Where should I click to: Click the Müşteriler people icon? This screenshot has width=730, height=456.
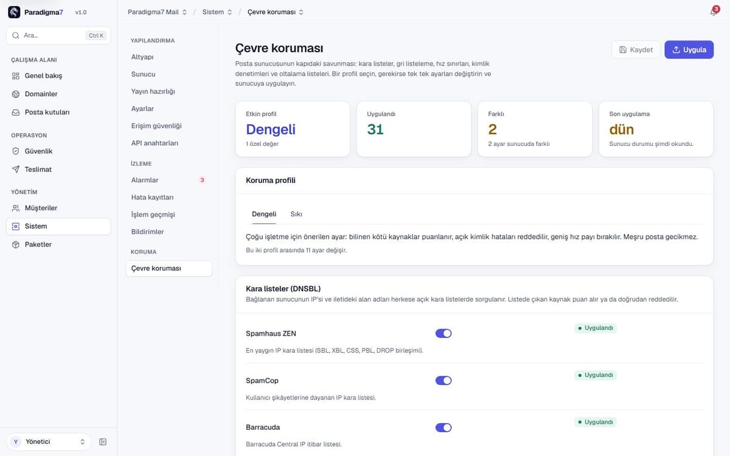[x=16, y=208]
